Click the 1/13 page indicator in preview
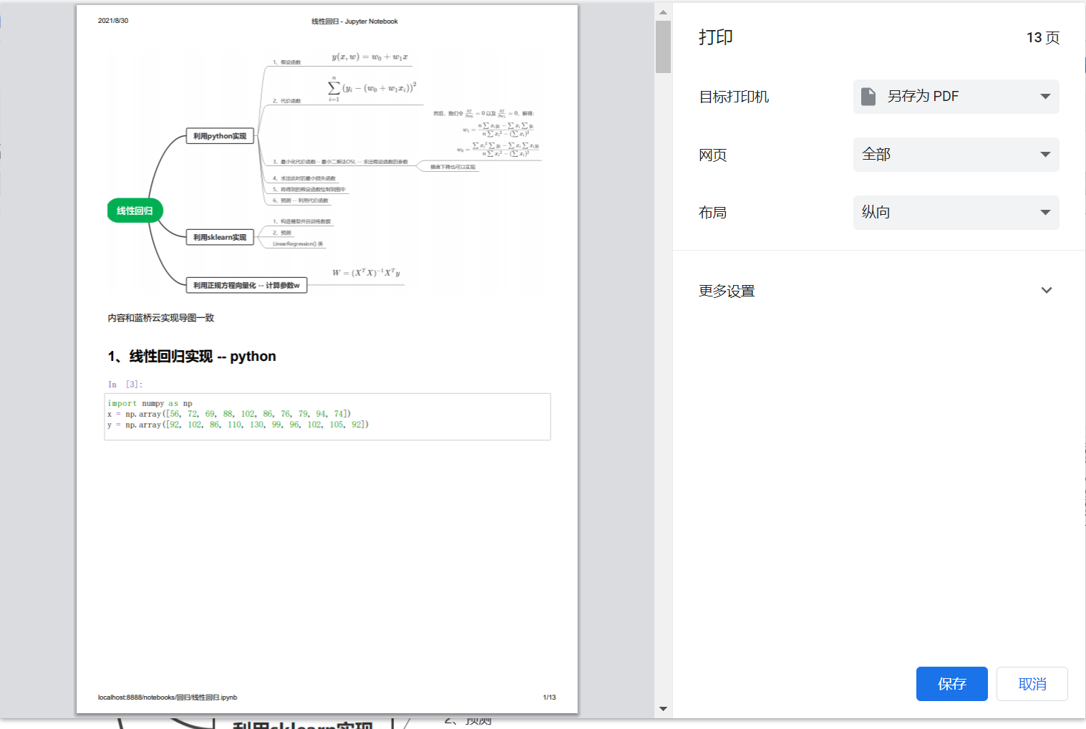Viewport: 1086px width, 729px height. tap(549, 697)
